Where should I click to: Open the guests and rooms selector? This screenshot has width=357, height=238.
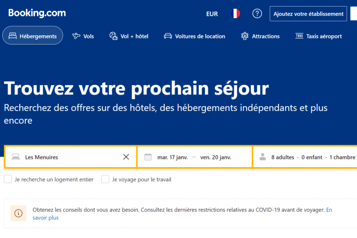(305, 157)
